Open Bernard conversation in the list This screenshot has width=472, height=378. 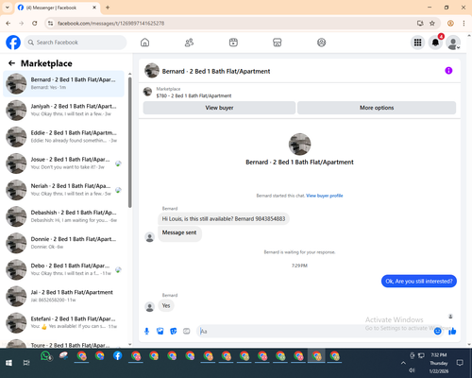click(63, 83)
